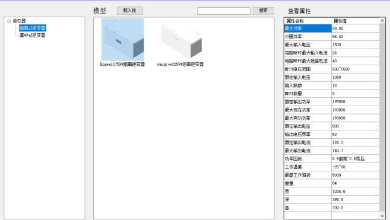Select the 最大效率 property row

[x=332, y=28]
